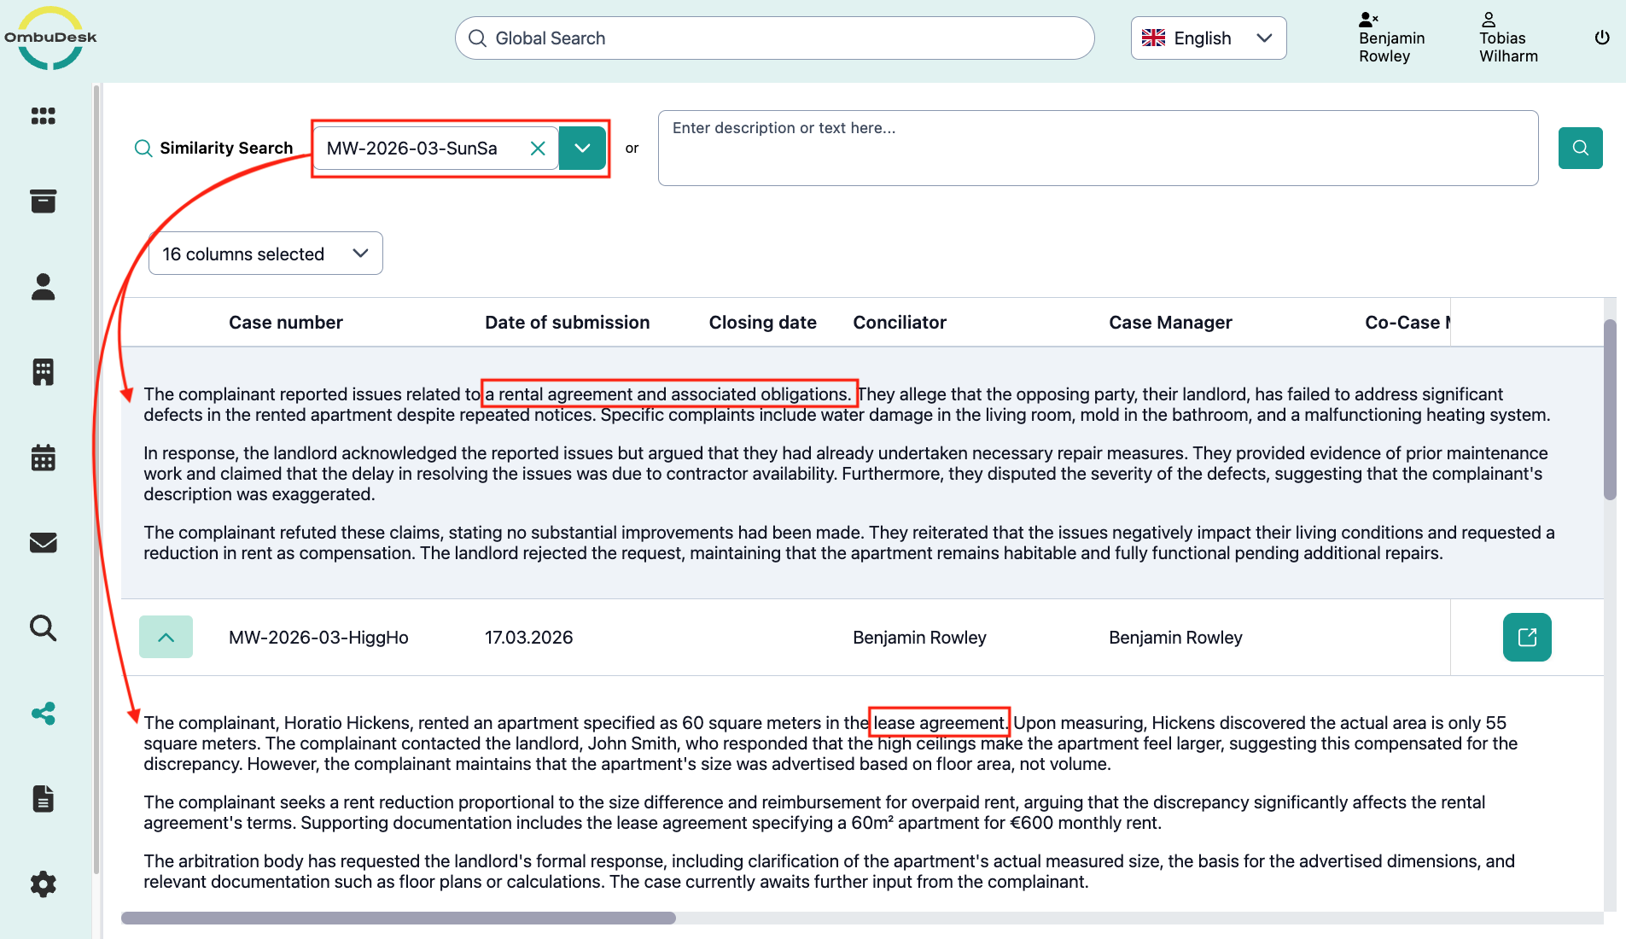Click the Closing date column header
The image size is (1626, 939).
coord(762,323)
